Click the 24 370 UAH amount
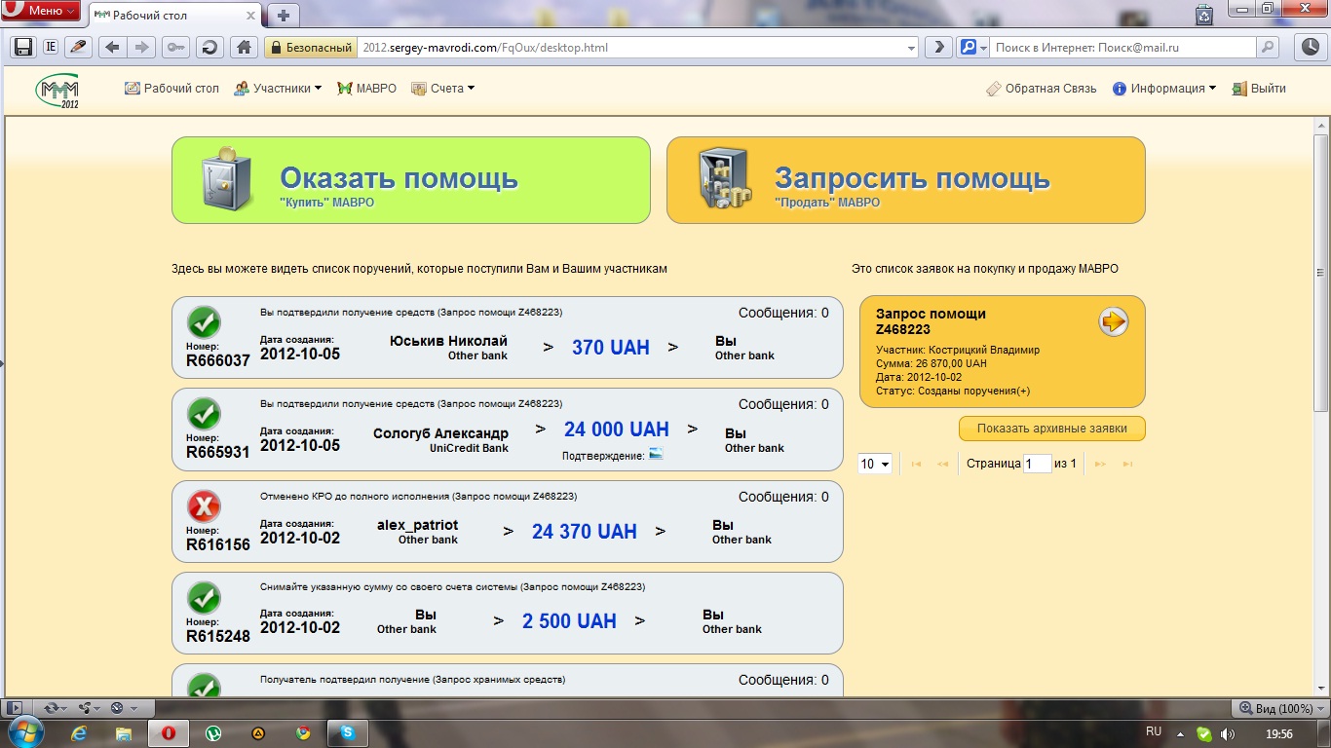The height and width of the screenshot is (748, 1331). click(585, 532)
